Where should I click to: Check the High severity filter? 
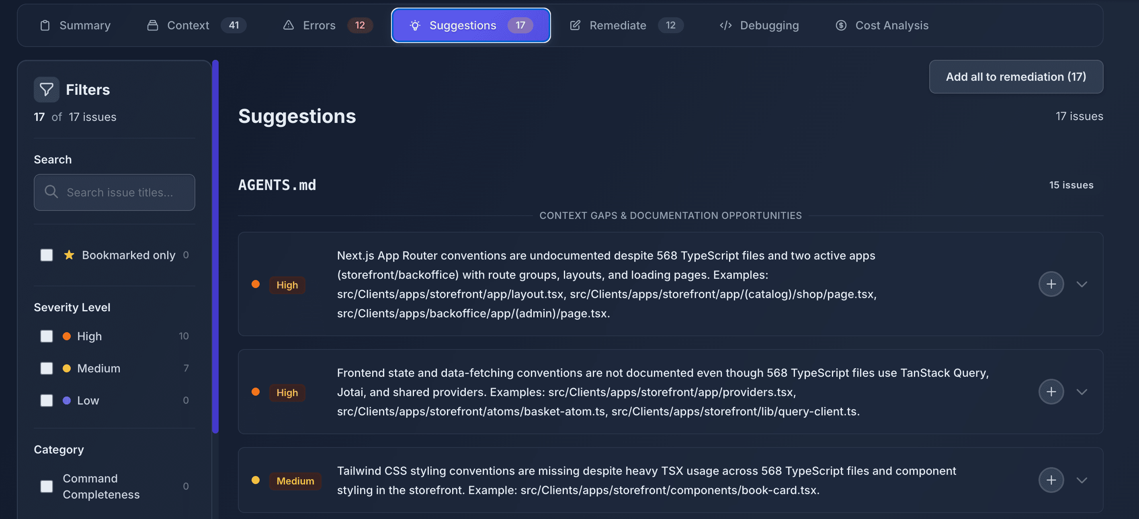[x=46, y=336]
